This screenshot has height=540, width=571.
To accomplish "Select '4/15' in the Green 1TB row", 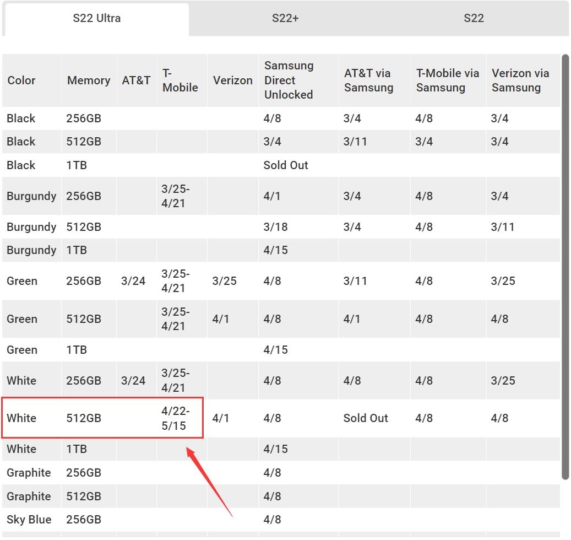I will tap(276, 350).
